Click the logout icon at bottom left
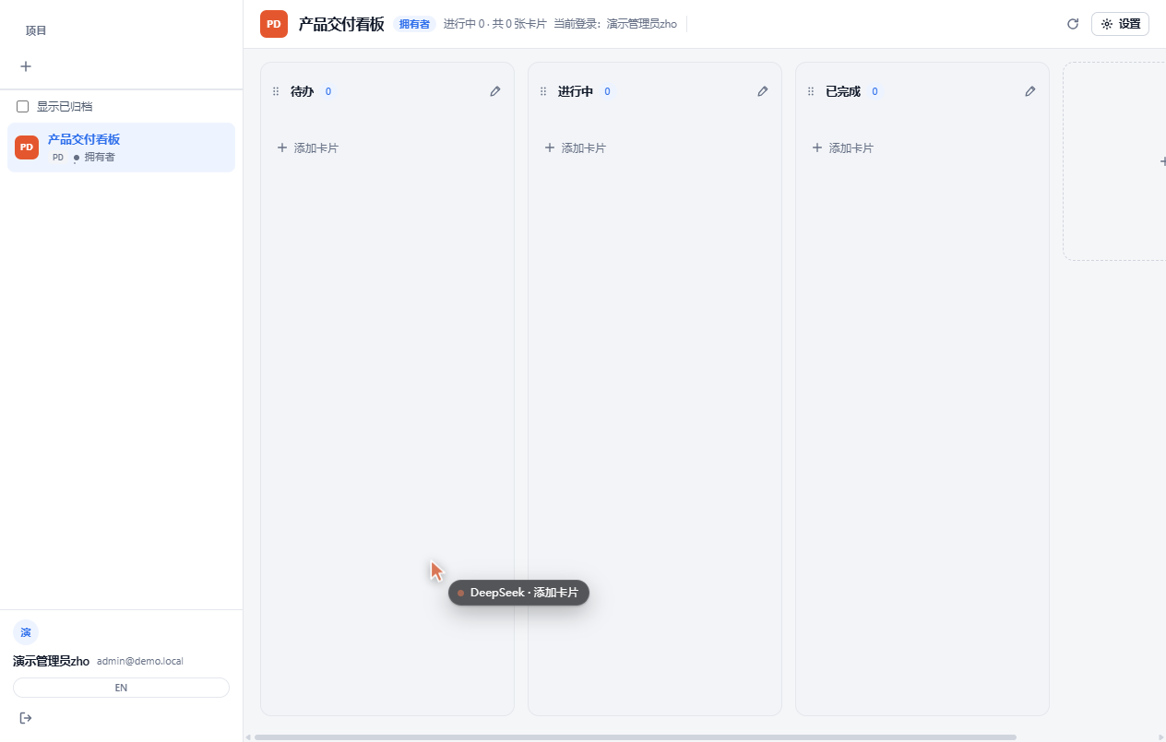 click(26, 718)
